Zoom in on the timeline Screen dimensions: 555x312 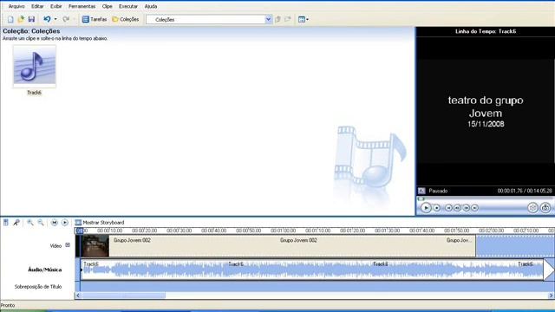[30, 223]
